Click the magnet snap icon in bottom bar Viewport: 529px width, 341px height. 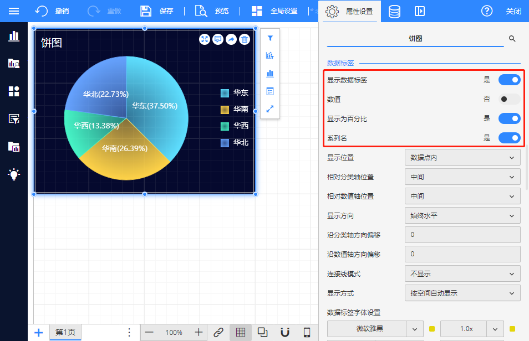(x=285, y=332)
